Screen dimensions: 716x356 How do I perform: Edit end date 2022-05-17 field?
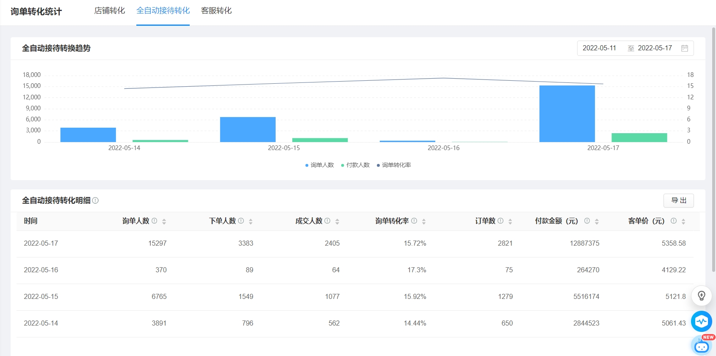[655, 48]
